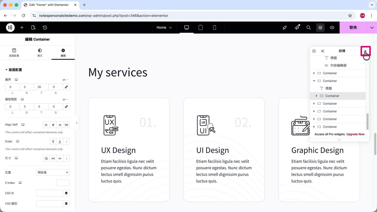Click the search finder icon
This screenshot has height=212, width=377.
coord(309,27)
